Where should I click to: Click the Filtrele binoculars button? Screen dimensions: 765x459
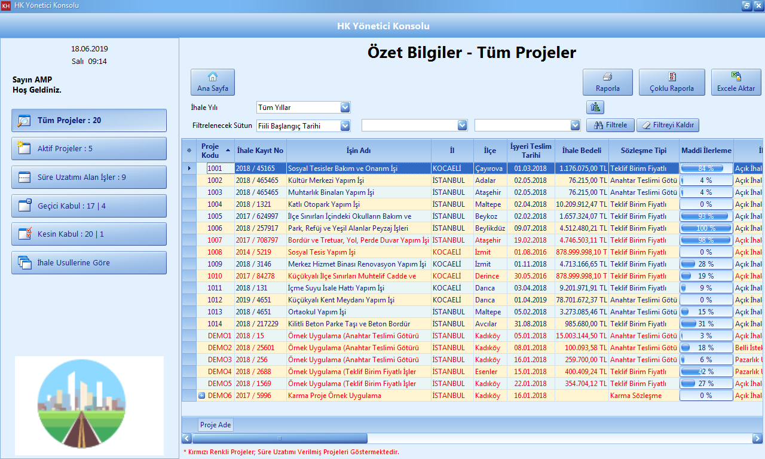[x=610, y=126]
